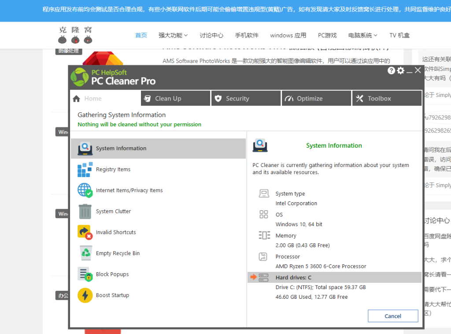Click the System Information list icon
The image size is (451, 334).
[85, 148]
